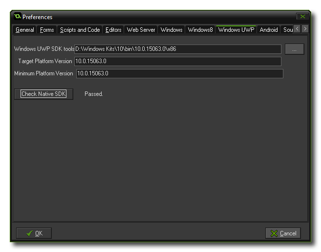This screenshot has height=252, width=321.
Task: Close the Preferences dialog window
Action: (x=303, y=17)
